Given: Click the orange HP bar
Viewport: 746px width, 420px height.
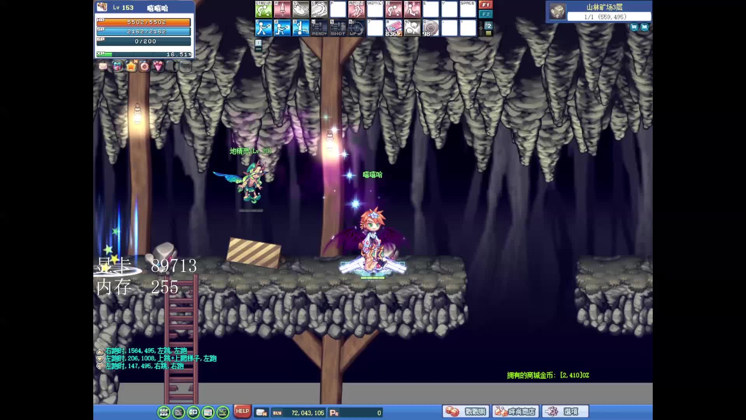Looking at the screenshot, I should 144,22.
